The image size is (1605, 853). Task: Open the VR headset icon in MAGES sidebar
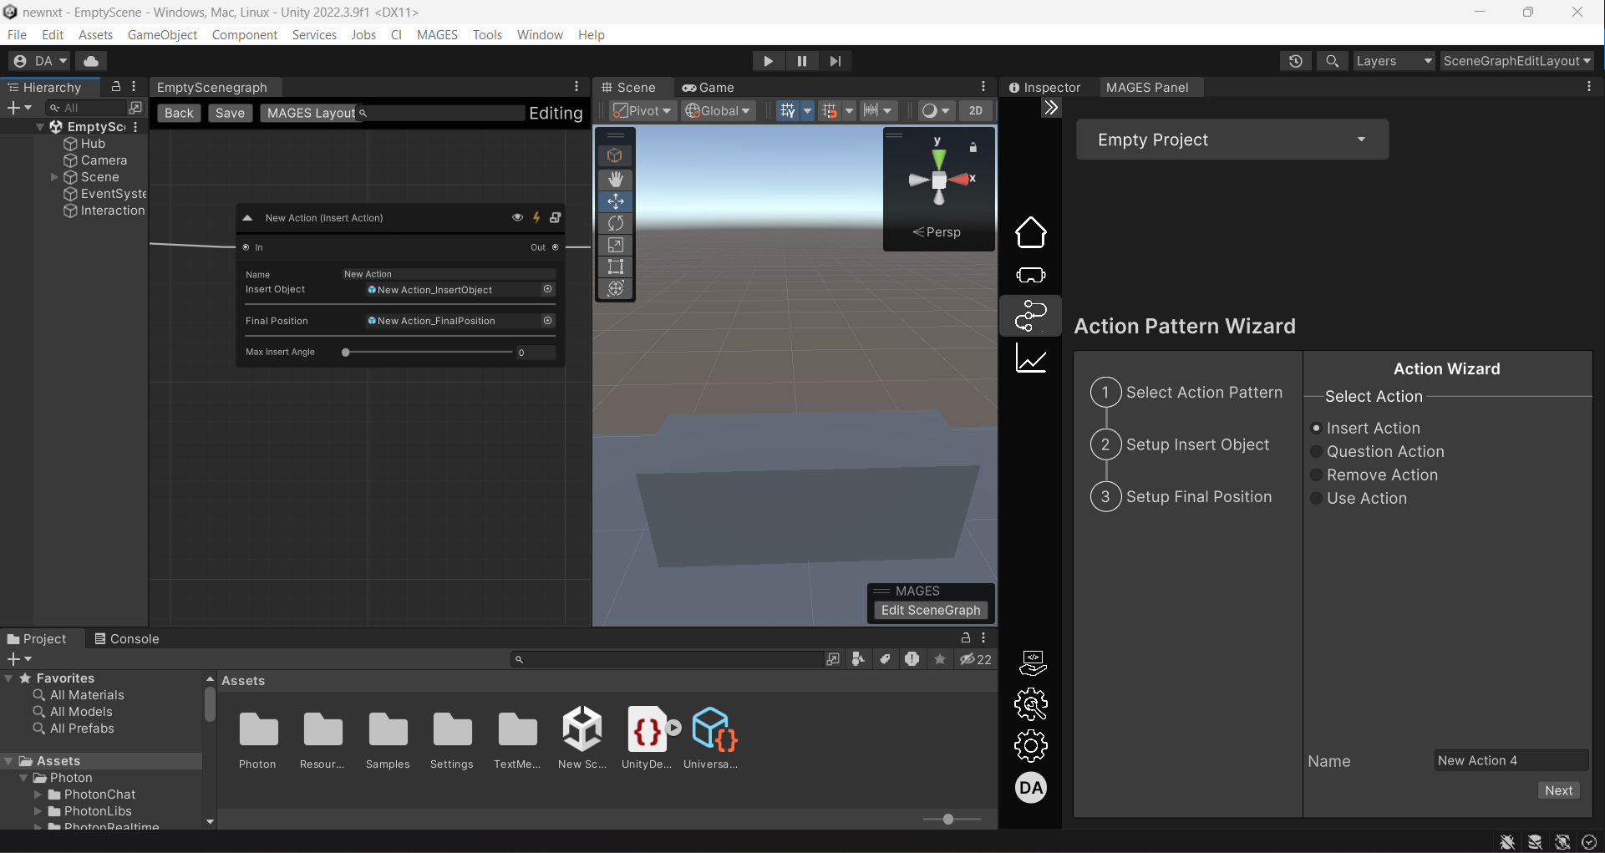pos(1030,275)
